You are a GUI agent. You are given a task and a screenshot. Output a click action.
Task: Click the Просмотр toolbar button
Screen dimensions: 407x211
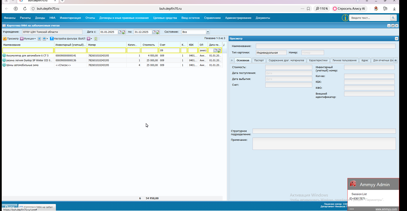[11, 38]
